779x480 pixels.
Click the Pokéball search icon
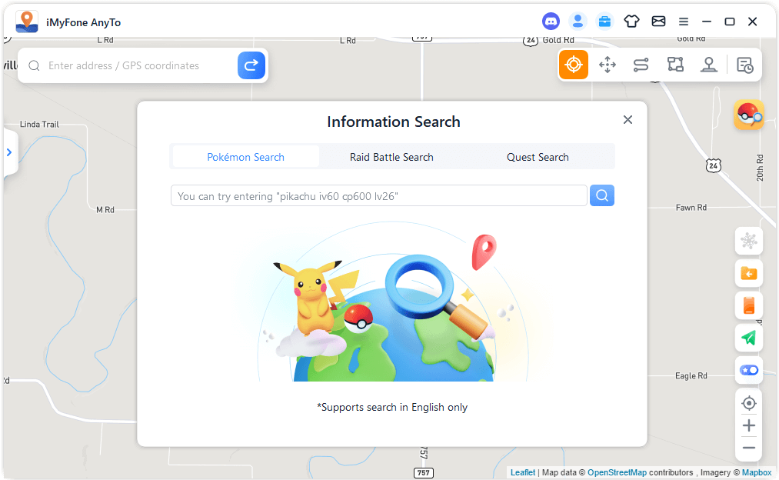click(x=749, y=115)
